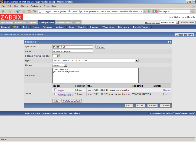The width and height of the screenshot is (196, 142).
Task: Tick the Login step checkbox
Action: point(55,90)
